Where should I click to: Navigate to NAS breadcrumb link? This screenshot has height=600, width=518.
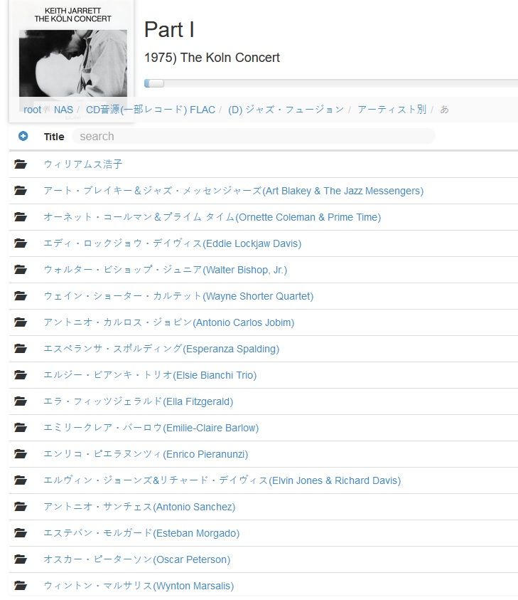click(63, 110)
